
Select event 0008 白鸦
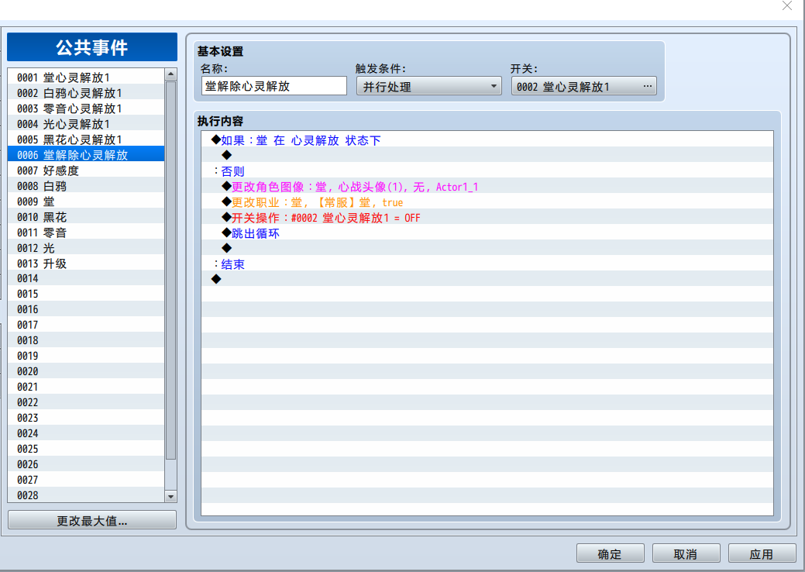(x=86, y=186)
